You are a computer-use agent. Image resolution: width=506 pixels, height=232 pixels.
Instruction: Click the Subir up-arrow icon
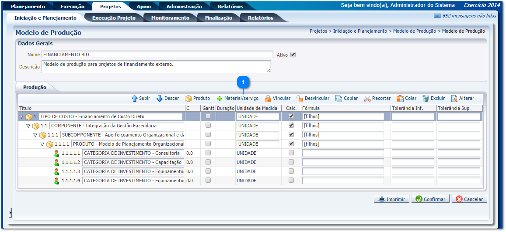click(x=135, y=99)
